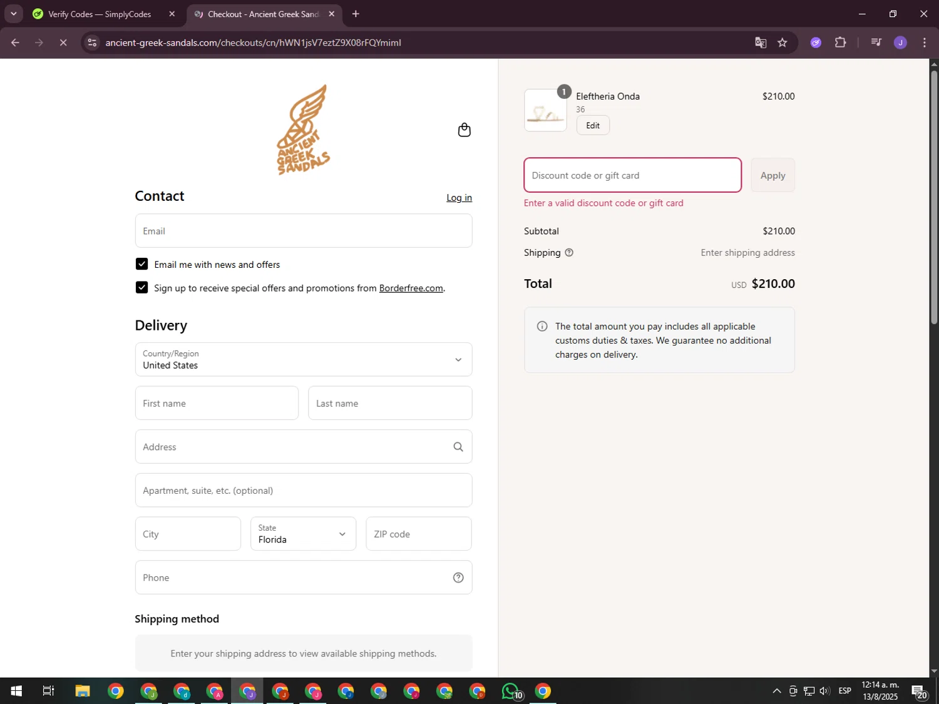Close the Verify Codes SimplyCodes tab
Image resolution: width=939 pixels, height=704 pixels.
172,14
